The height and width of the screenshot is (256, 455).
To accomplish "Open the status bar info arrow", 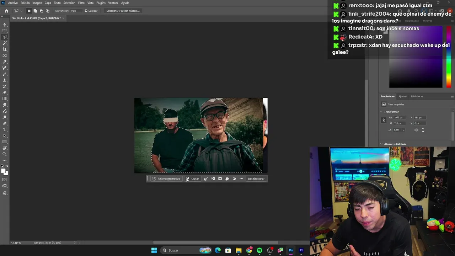I will click(75, 243).
